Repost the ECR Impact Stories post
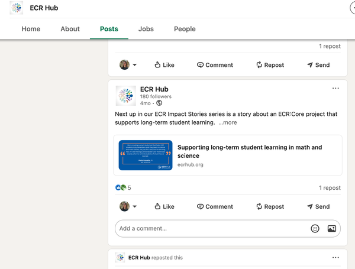Viewport: 355px width, 269px height. pyautogui.click(x=270, y=206)
